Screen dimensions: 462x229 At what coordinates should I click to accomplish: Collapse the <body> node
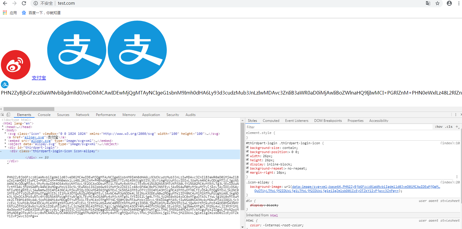(x=3, y=130)
